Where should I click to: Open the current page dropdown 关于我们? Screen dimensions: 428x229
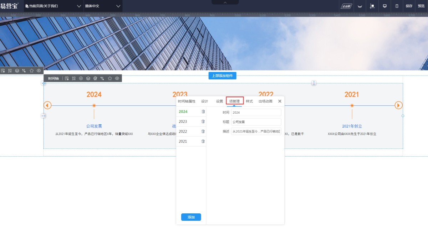click(x=53, y=6)
